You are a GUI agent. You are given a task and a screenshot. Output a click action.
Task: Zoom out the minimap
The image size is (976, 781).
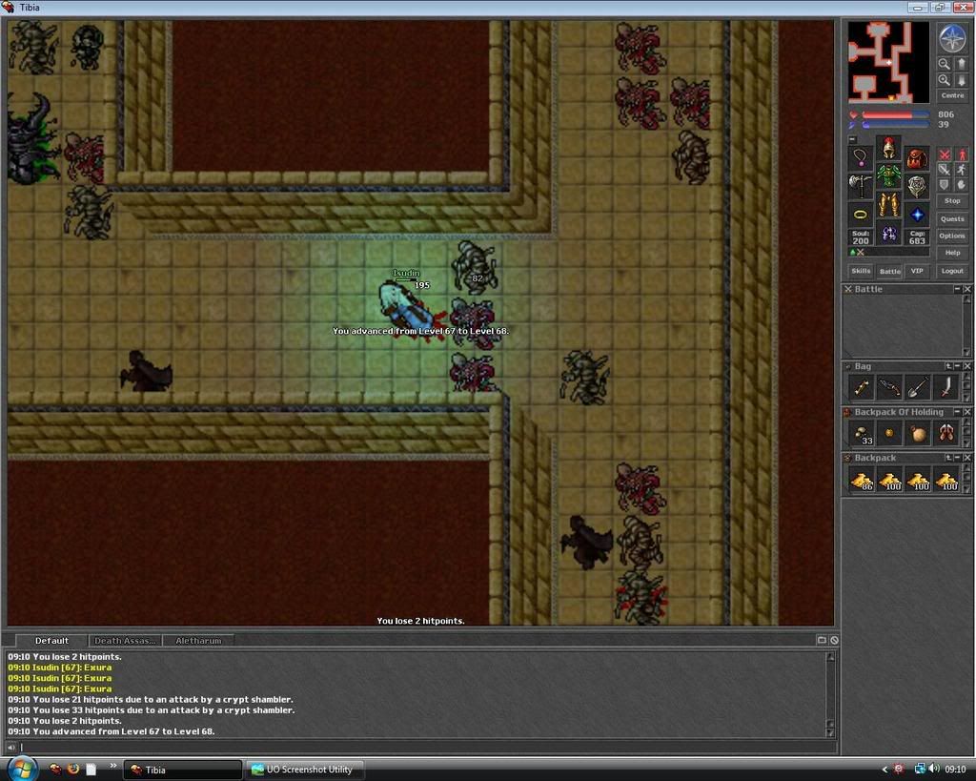(x=945, y=64)
